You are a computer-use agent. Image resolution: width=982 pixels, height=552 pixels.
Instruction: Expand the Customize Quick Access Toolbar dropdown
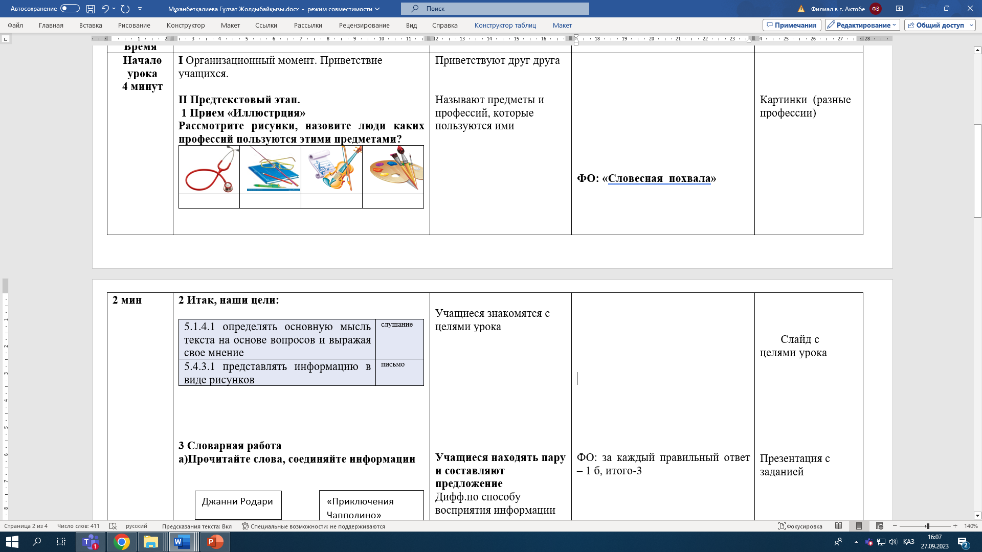click(140, 9)
